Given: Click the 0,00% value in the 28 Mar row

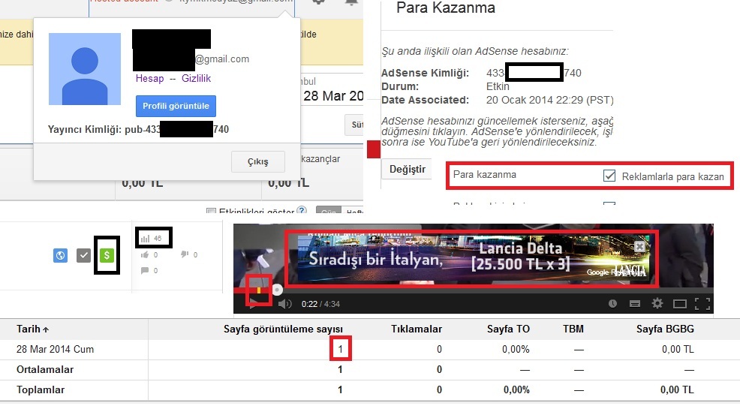Looking at the screenshot, I should click(x=516, y=349).
